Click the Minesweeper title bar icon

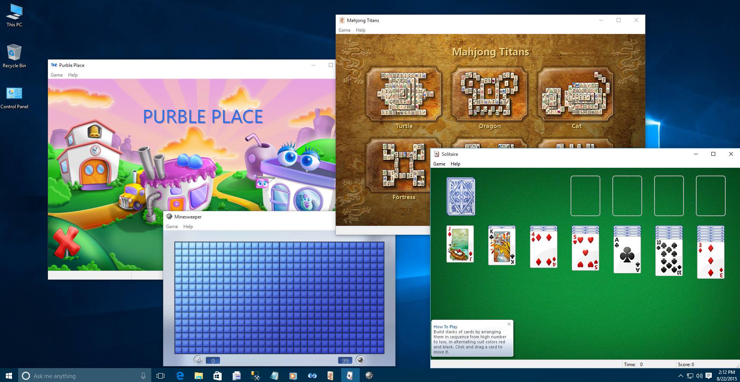point(169,217)
